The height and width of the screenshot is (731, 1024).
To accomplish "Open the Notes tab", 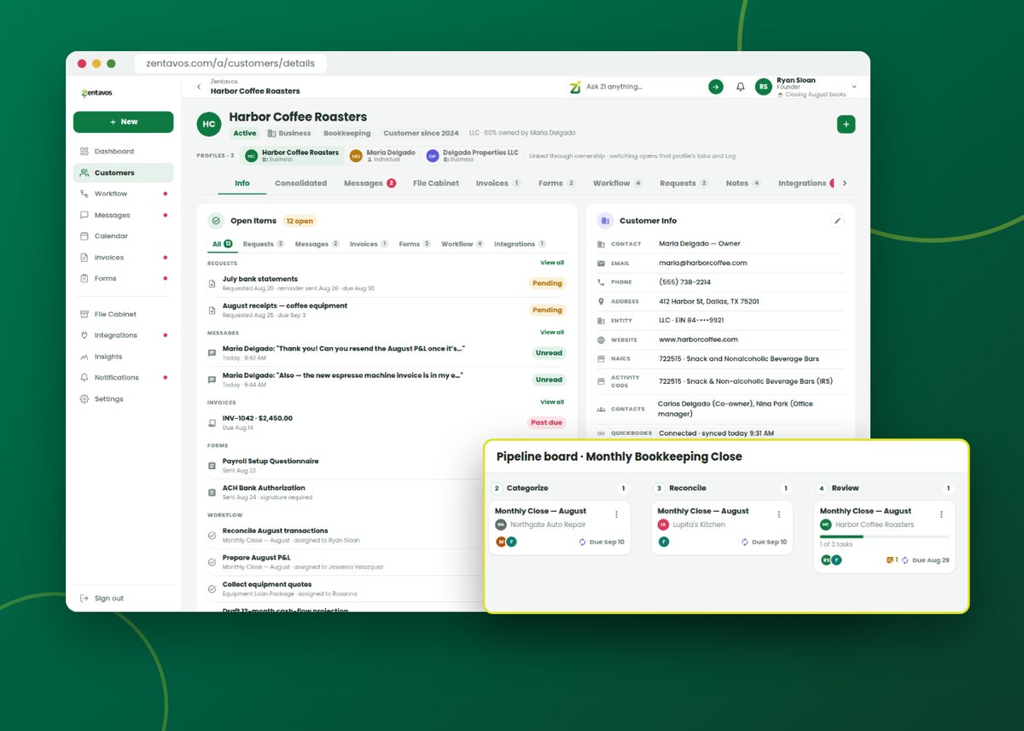I will 742,183.
